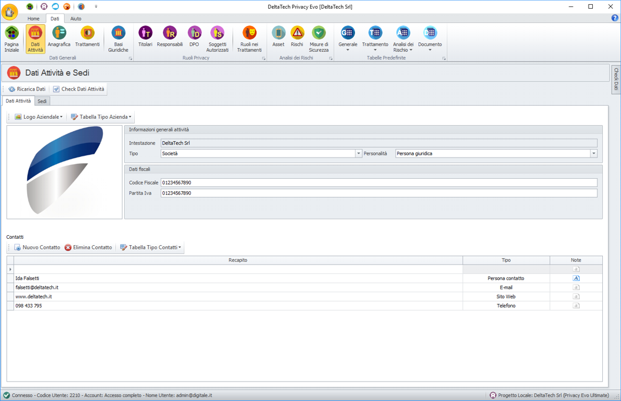621x401 pixels.
Task: Select the 098 433 795 phone cell
Action: 238,306
